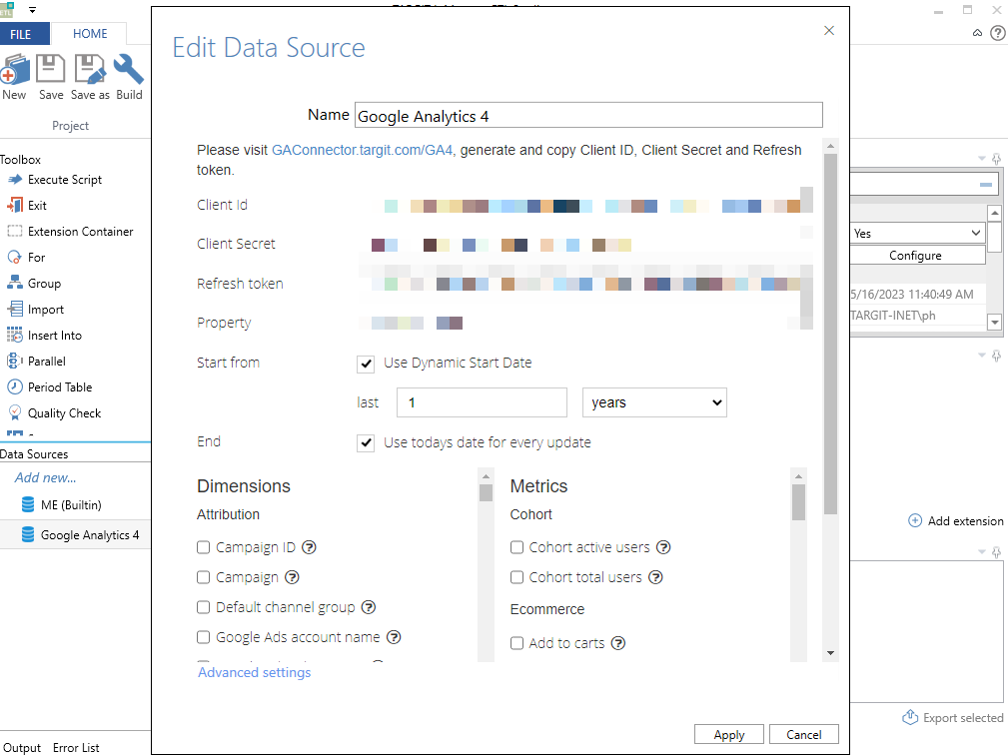The height and width of the screenshot is (756, 1008).
Task: Open the quick access toolbar dropdown arrow
Action: tap(32, 10)
